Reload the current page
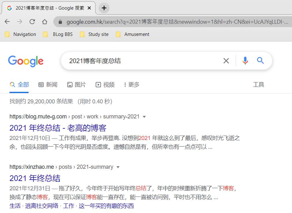Screen dimensions: 292x213 coord(32,22)
